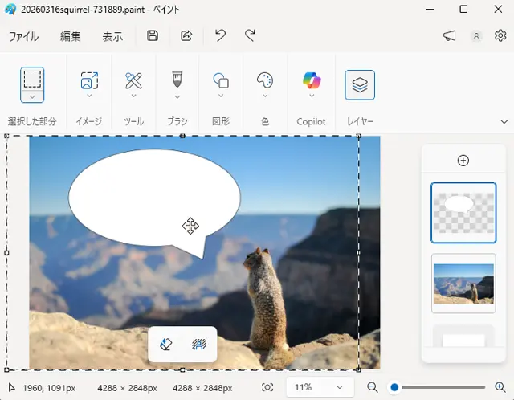Click the generative erase floating icon

click(166, 344)
